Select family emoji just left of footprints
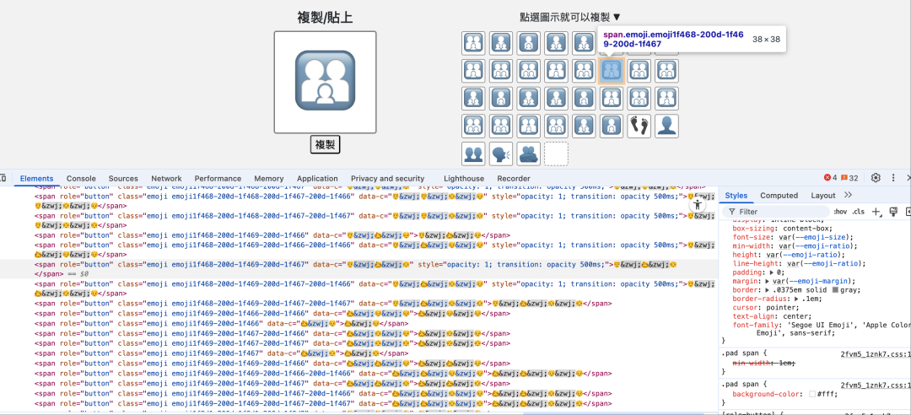This screenshot has width=911, height=415. pos(612,127)
